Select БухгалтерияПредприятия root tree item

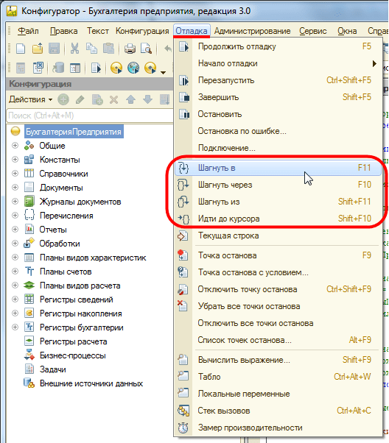[74, 132]
